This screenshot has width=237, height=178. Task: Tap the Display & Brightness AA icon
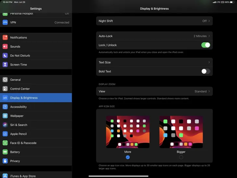[5, 98]
